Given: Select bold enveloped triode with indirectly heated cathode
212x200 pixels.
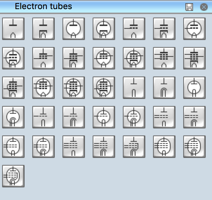Looking at the screenshot, I should (13, 58).
